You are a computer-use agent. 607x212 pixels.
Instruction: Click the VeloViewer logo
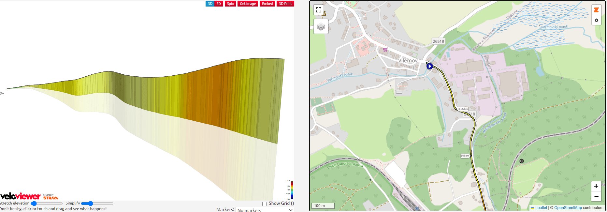click(20, 196)
